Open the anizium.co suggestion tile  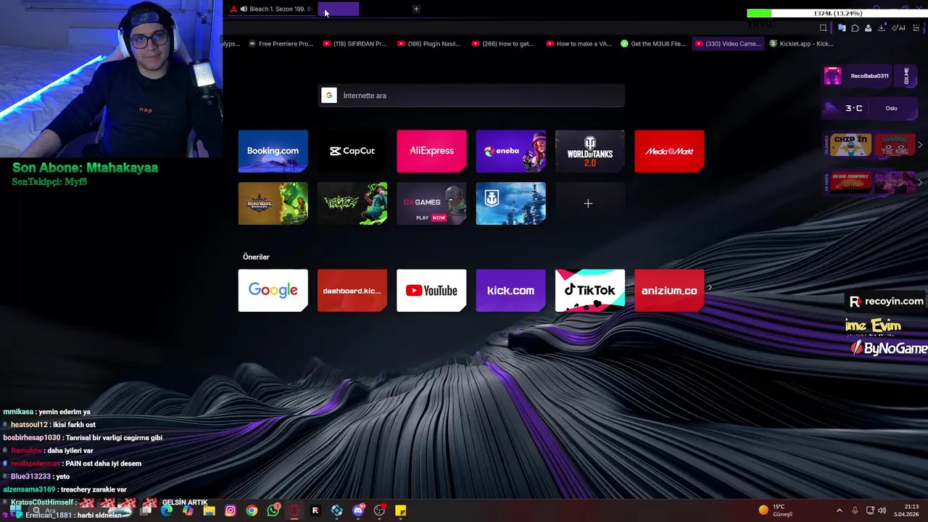(x=669, y=290)
